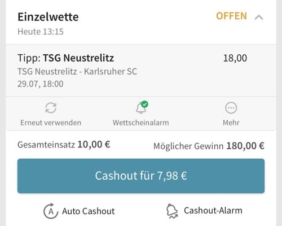282x226 pixels.
Task: Tap the 18,00 odds value
Action: tap(235, 58)
